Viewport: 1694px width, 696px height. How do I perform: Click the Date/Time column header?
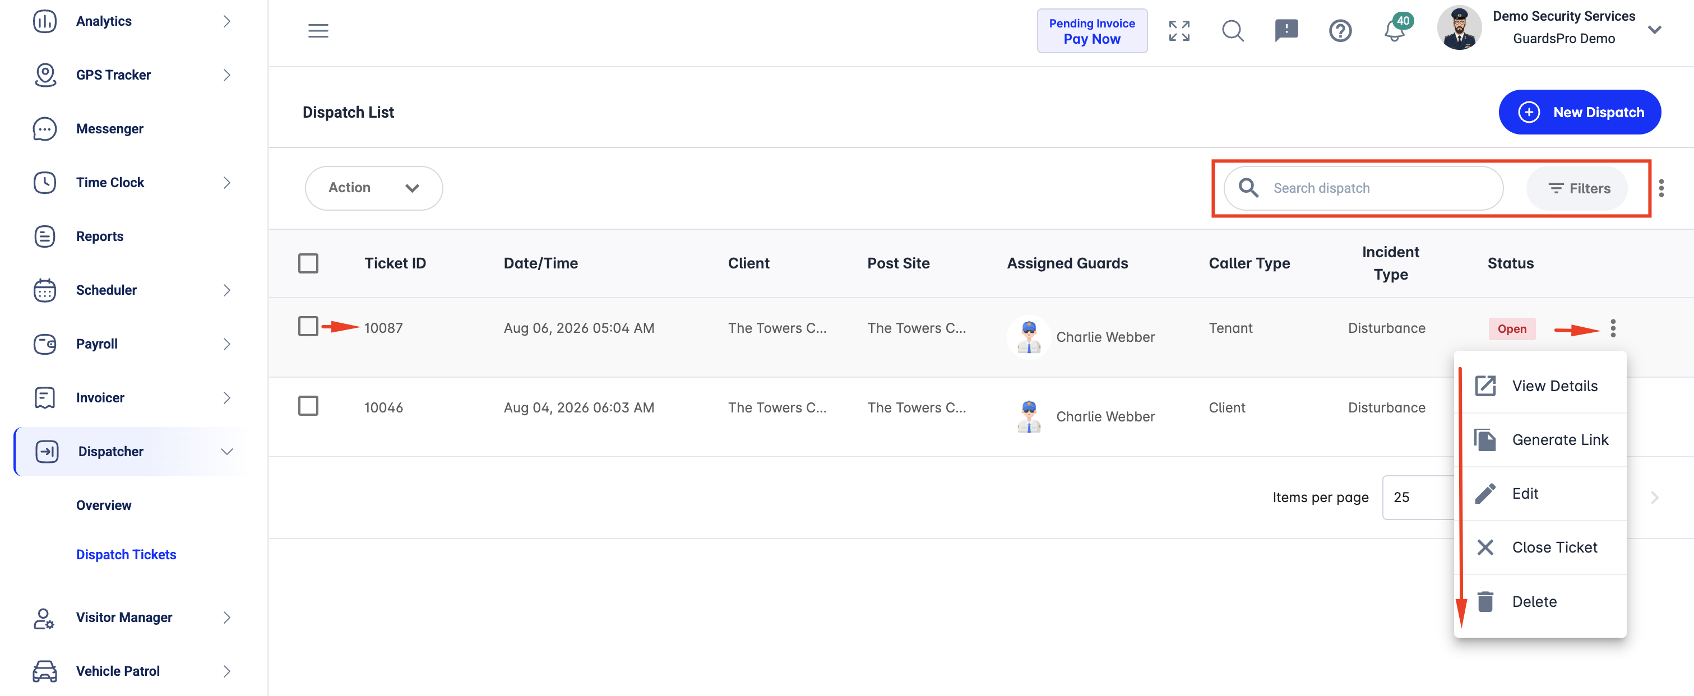(540, 263)
